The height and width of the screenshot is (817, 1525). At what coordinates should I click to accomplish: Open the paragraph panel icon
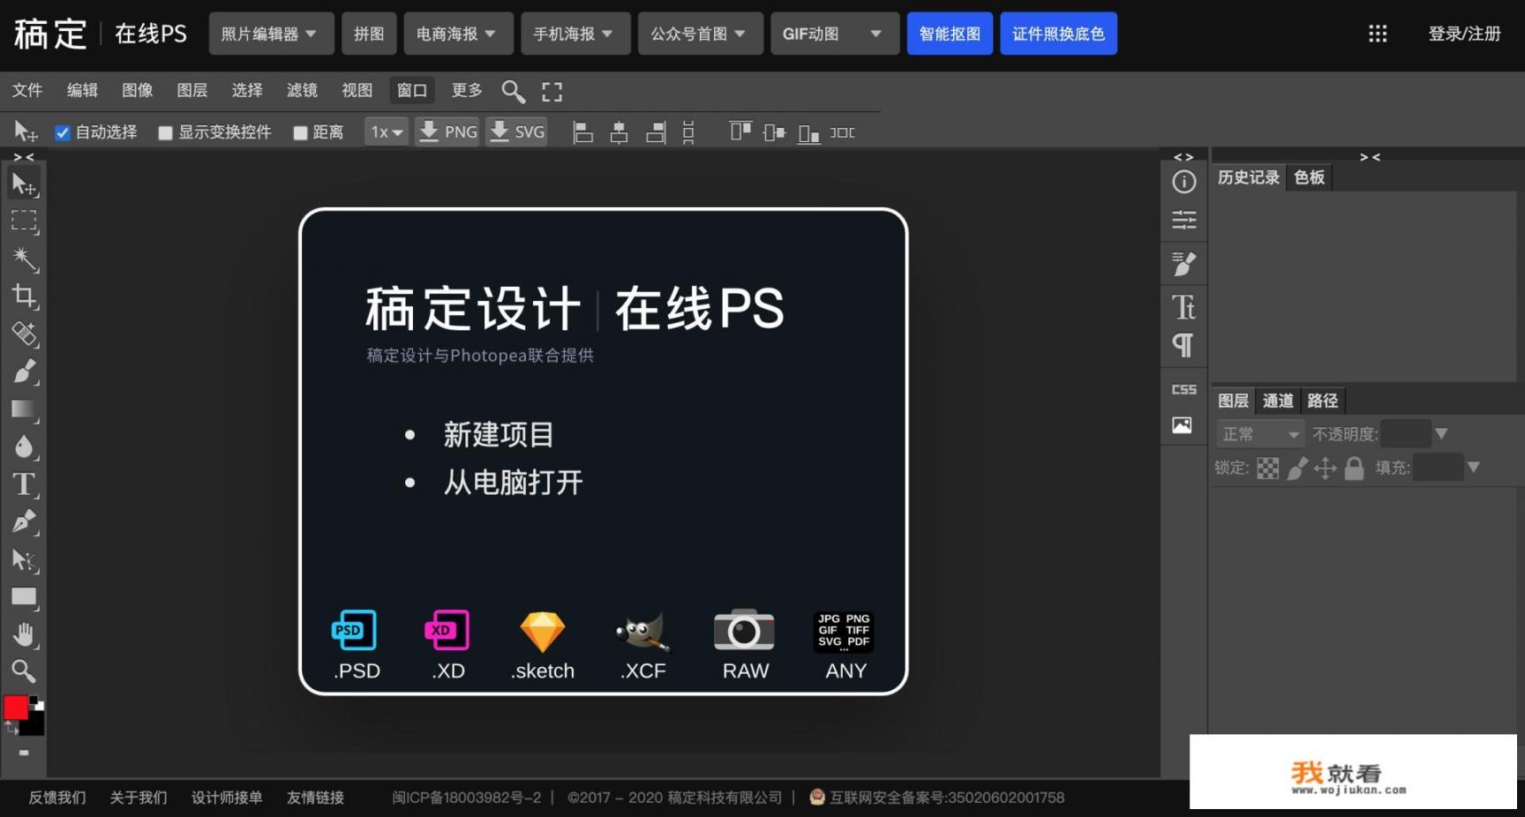[x=1183, y=345]
